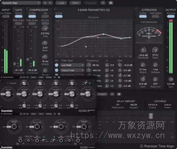This screenshot has width=177, height=149.
Task: Flip the toggle beside green LED in EQ45
Action: point(87,83)
